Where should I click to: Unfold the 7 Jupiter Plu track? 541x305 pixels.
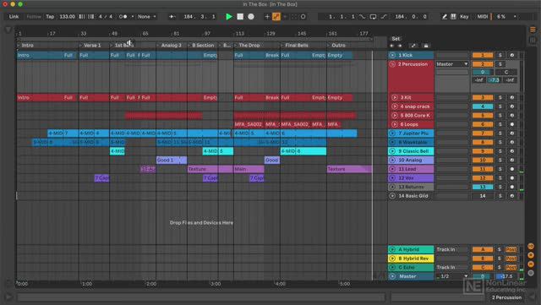pyautogui.click(x=392, y=133)
